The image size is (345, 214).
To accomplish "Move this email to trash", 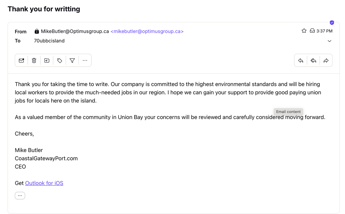I will (34, 61).
